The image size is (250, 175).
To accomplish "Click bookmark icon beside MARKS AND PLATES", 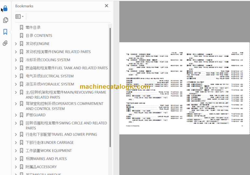I will coord(21,159).
